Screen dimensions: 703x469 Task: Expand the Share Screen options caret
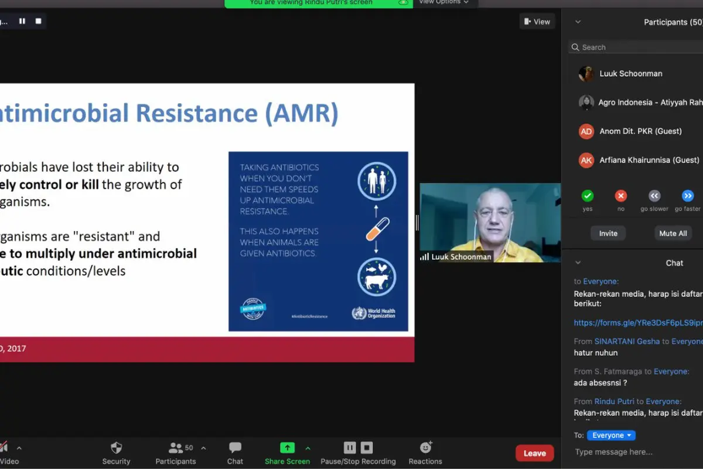tap(308, 448)
